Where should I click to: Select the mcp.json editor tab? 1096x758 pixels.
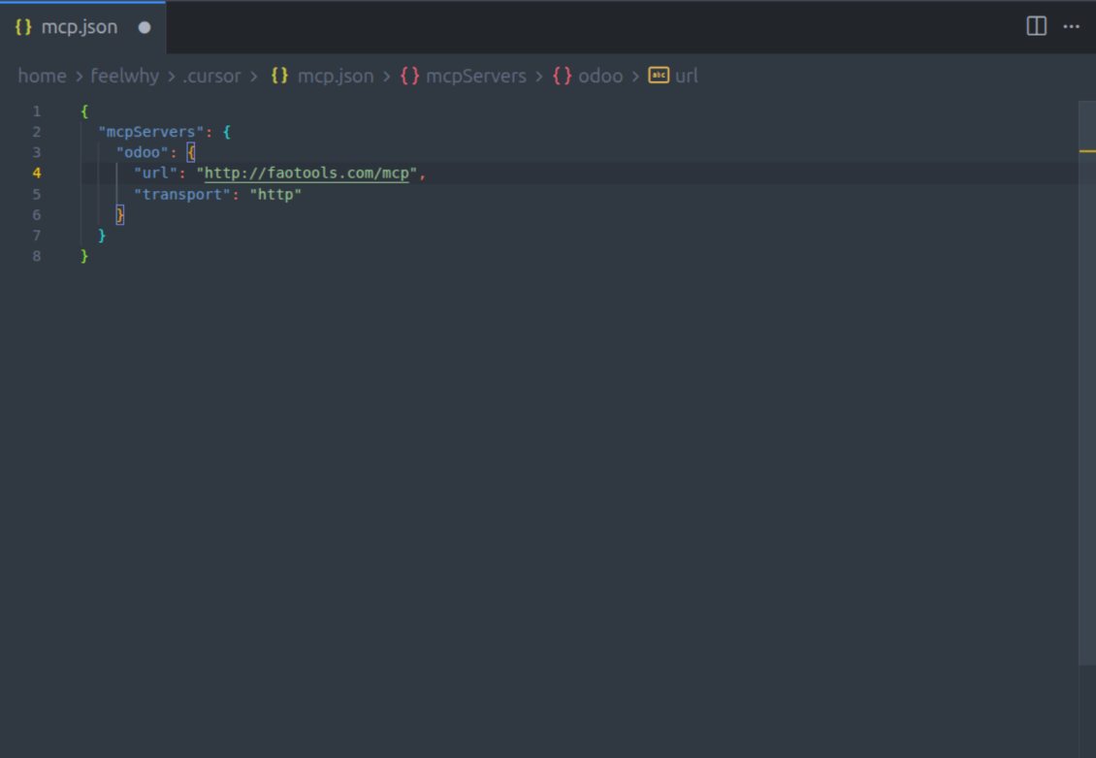point(78,27)
